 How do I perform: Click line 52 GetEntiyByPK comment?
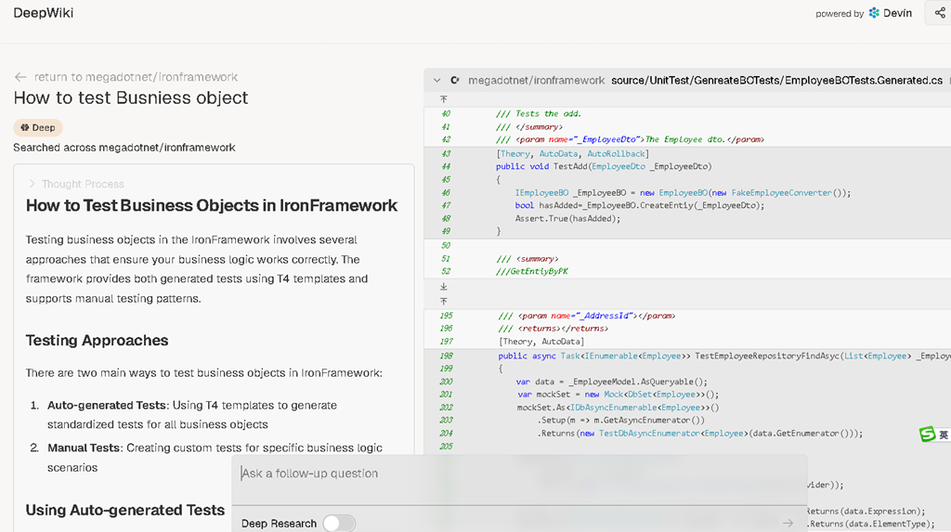tap(532, 271)
